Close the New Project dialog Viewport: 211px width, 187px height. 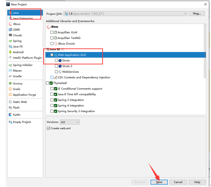coord(205,4)
